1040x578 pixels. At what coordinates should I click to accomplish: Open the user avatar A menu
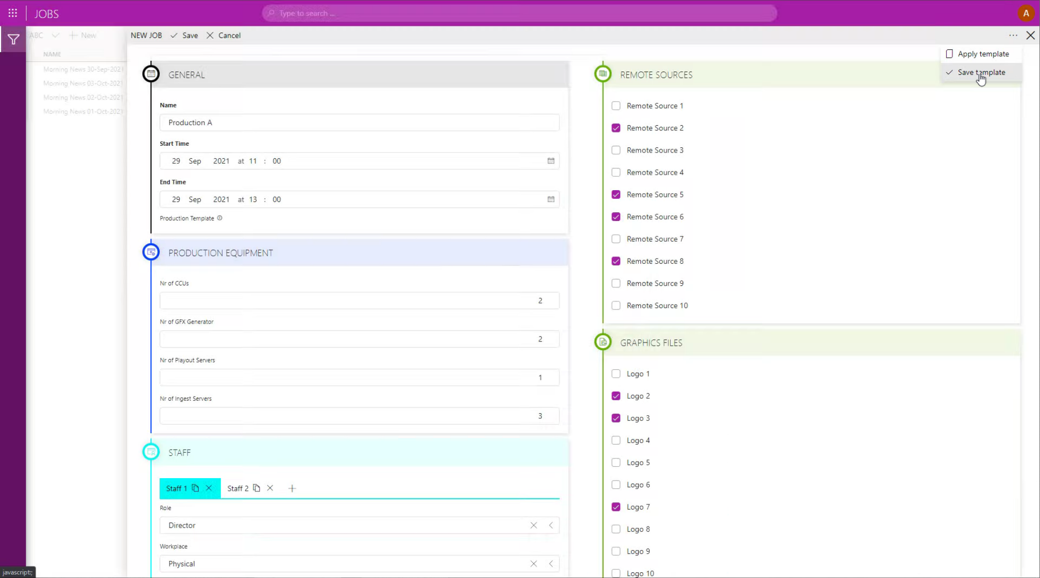1026,13
